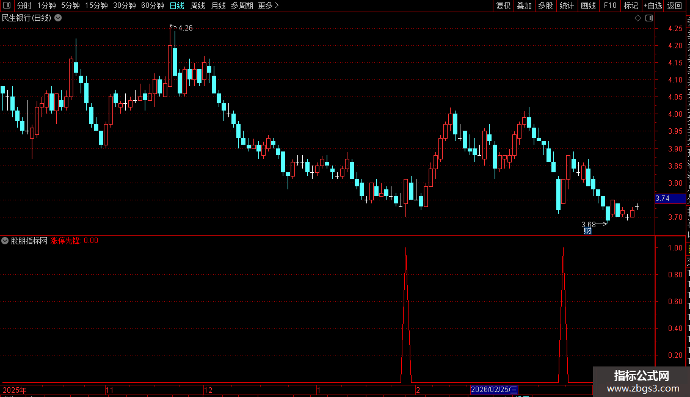The height and width of the screenshot is (397, 690).
Task: Select the 1分钟 period tab
Action: pyautogui.click(x=46, y=5)
